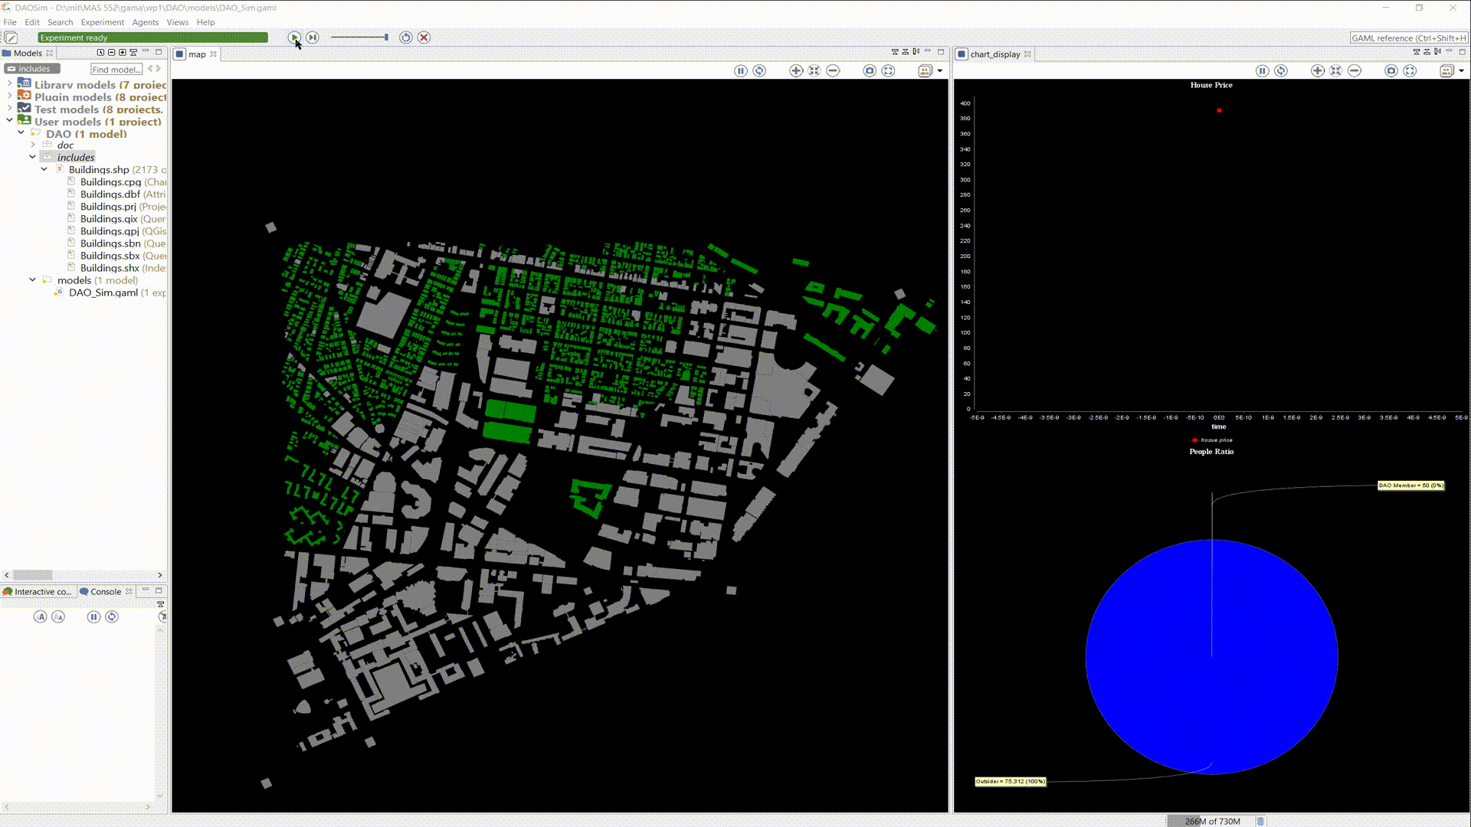Fit the chart_display to view
Viewport: 1471px width, 827px height.
tap(1336, 70)
